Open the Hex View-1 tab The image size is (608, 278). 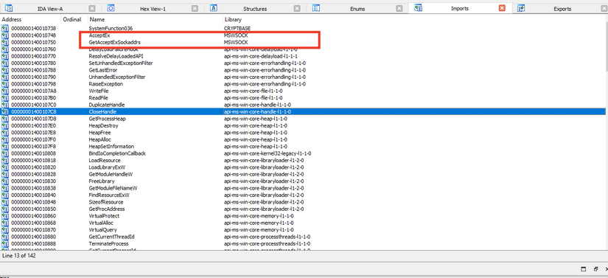tap(153, 9)
